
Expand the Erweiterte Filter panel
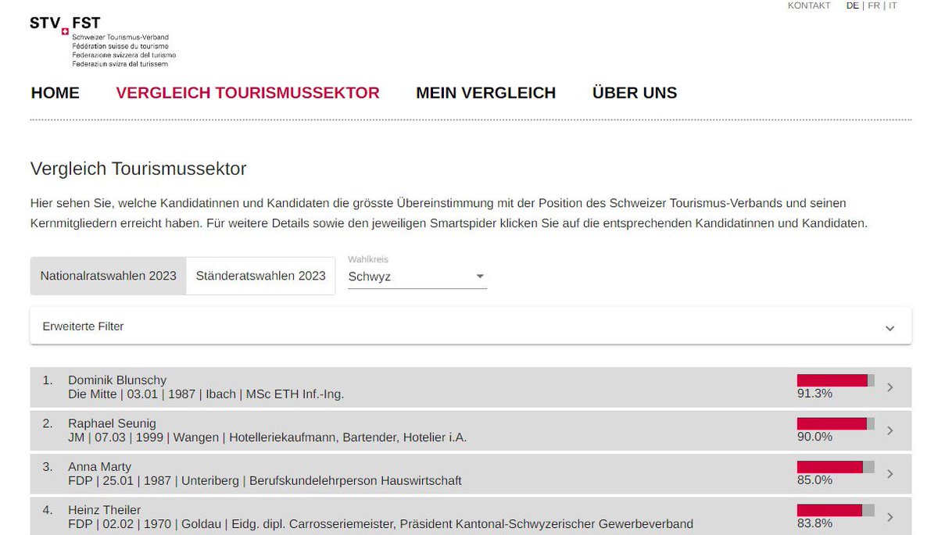(471, 326)
